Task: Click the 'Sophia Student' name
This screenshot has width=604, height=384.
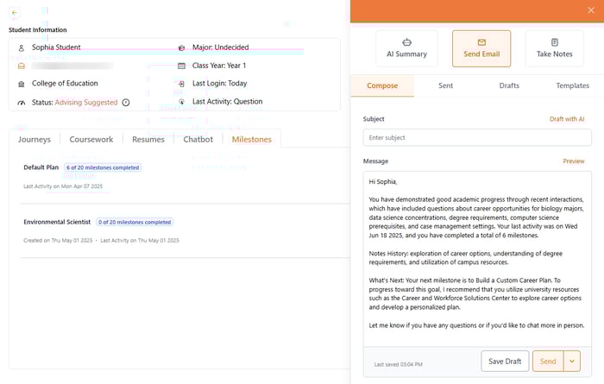Action: click(x=56, y=47)
